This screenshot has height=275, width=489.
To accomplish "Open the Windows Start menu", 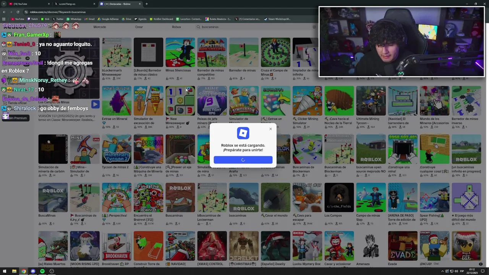I will tap(4, 271).
